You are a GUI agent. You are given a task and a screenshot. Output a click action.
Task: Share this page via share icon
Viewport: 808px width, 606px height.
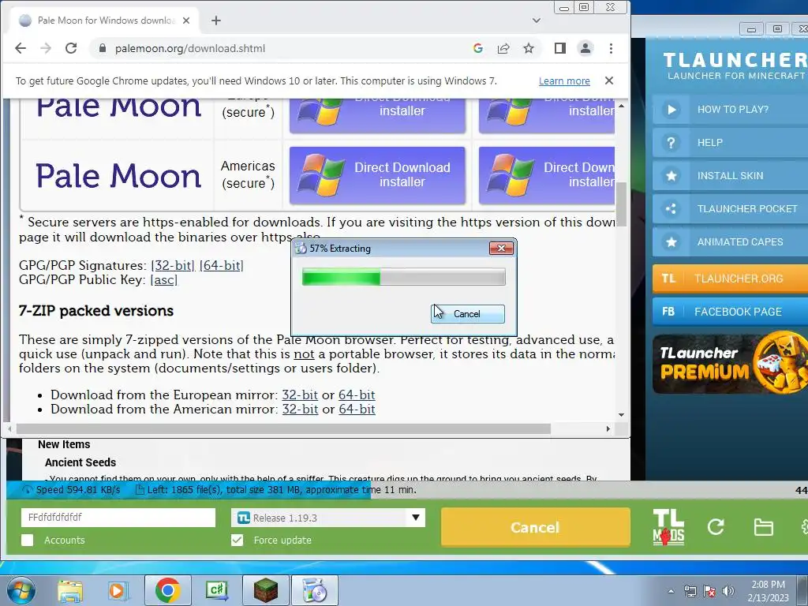click(x=503, y=48)
